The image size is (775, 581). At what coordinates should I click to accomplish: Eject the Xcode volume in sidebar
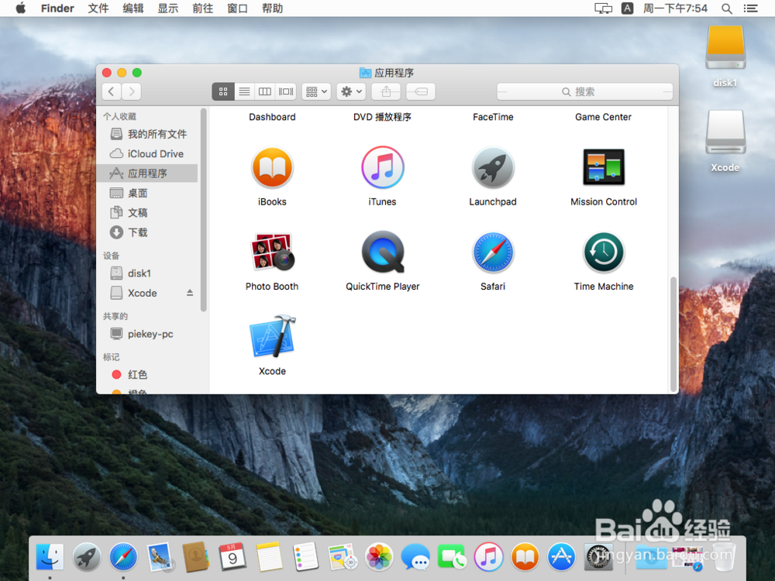(x=190, y=293)
